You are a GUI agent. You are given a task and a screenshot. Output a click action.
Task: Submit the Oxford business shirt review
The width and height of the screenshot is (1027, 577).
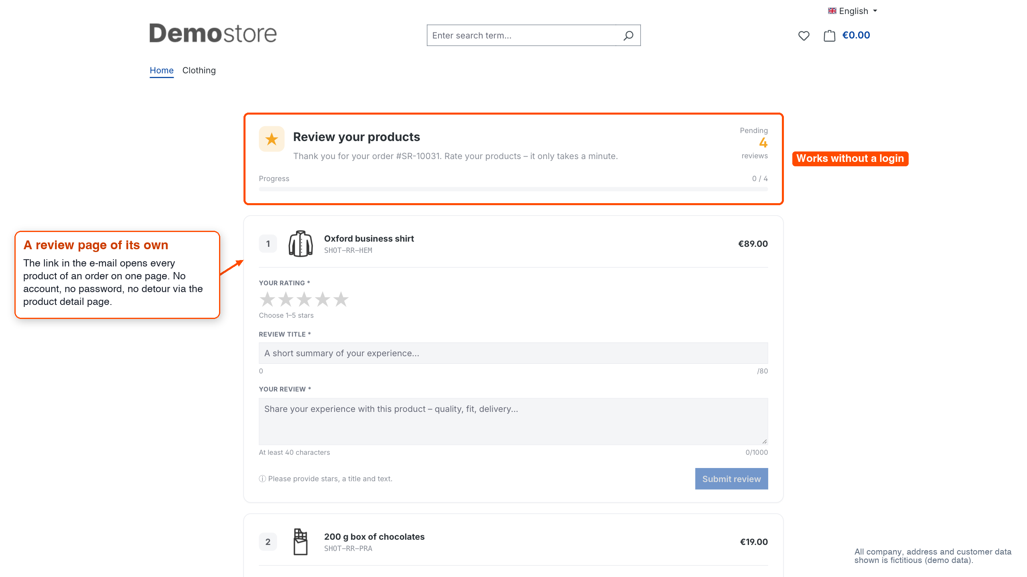[x=731, y=479]
